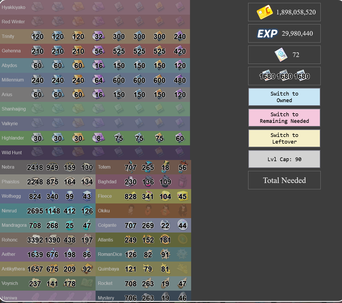Screen dimensions: 342x303
Task: Click the Mandragora icon showing 708
Action: tap(35, 225)
